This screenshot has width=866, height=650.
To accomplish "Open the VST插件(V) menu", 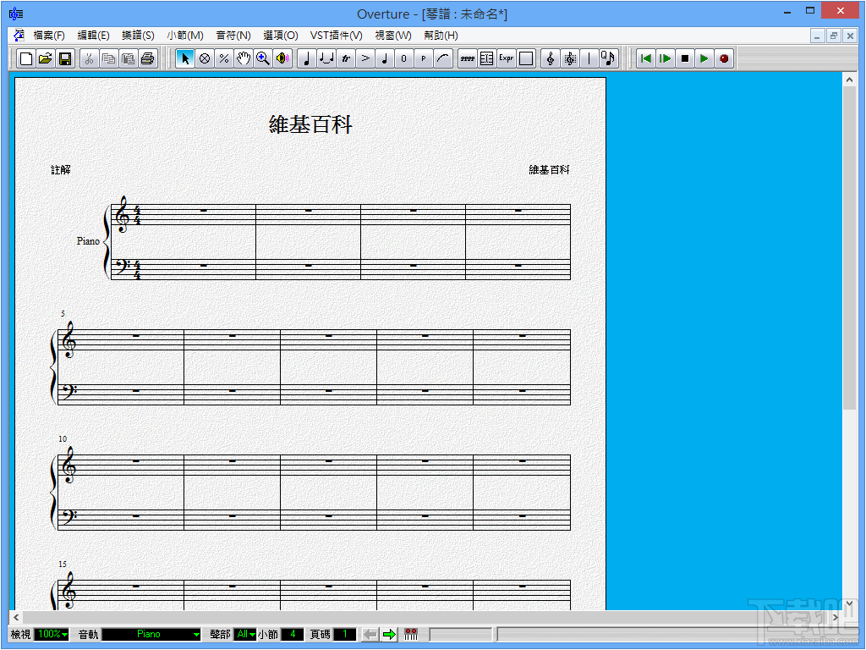I will pos(336,36).
